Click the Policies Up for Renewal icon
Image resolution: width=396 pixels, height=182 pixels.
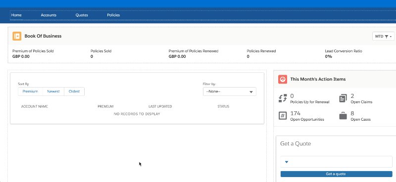[x=283, y=98]
